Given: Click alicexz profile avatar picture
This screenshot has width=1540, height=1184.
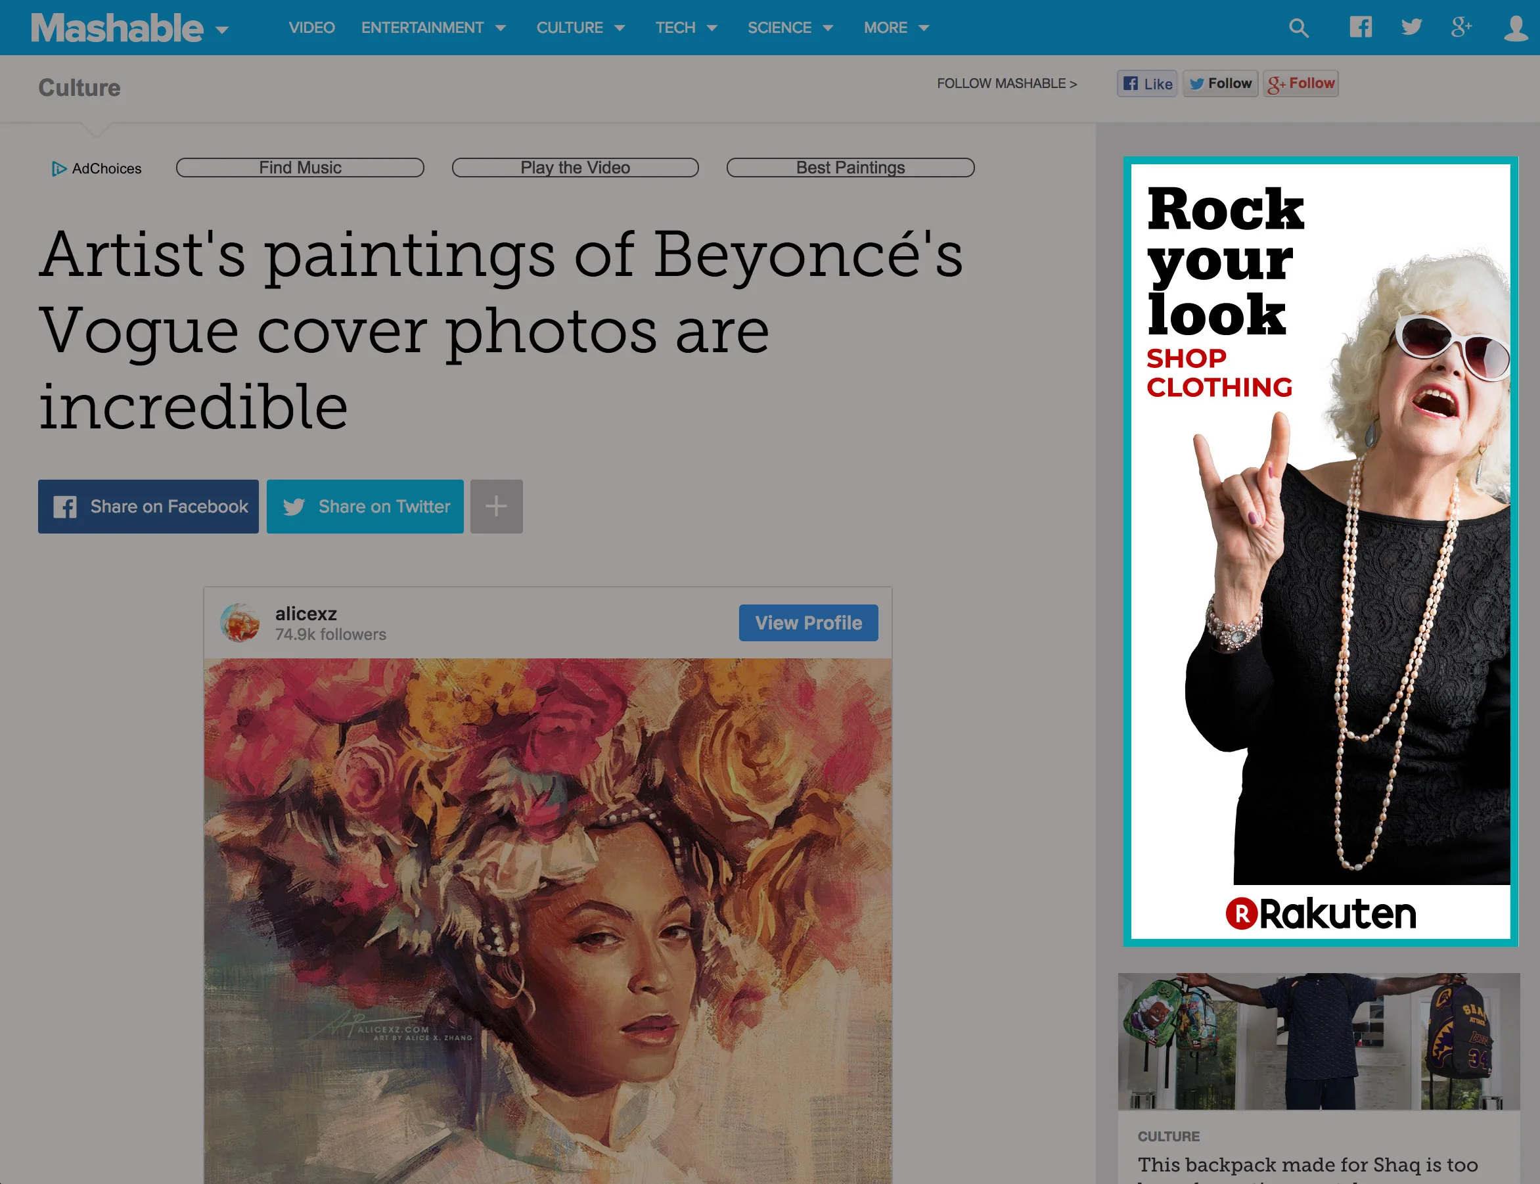Looking at the screenshot, I should point(240,622).
